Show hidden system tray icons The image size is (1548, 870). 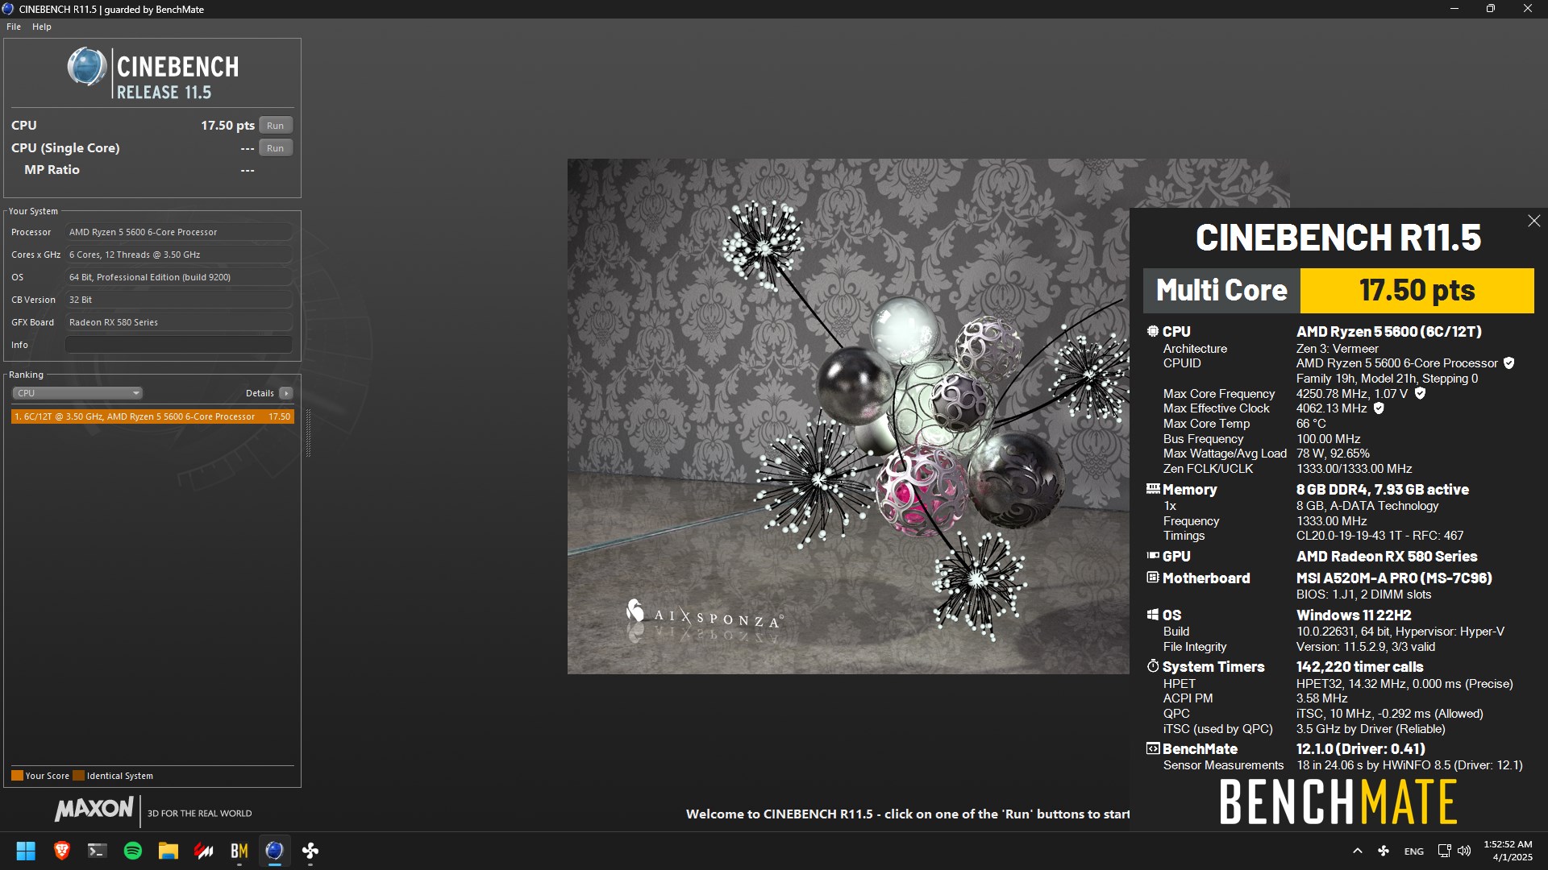(x=1357, y=851)
